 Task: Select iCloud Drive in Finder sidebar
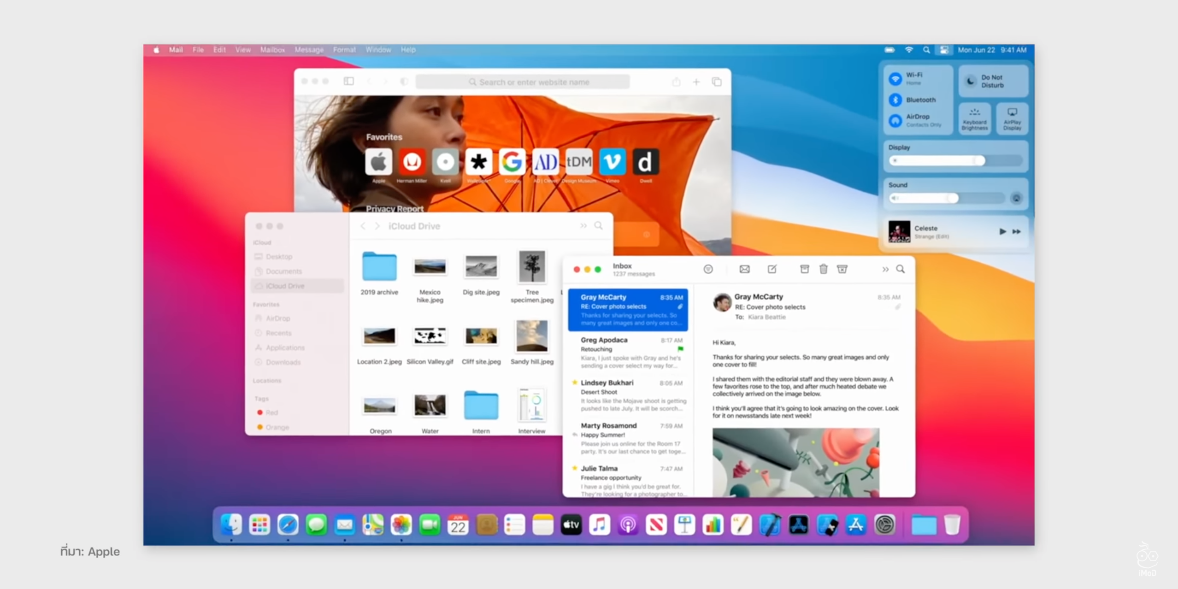tap(285, 286)
